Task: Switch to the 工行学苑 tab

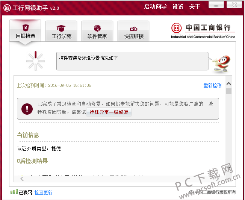Action: [61, 31]
